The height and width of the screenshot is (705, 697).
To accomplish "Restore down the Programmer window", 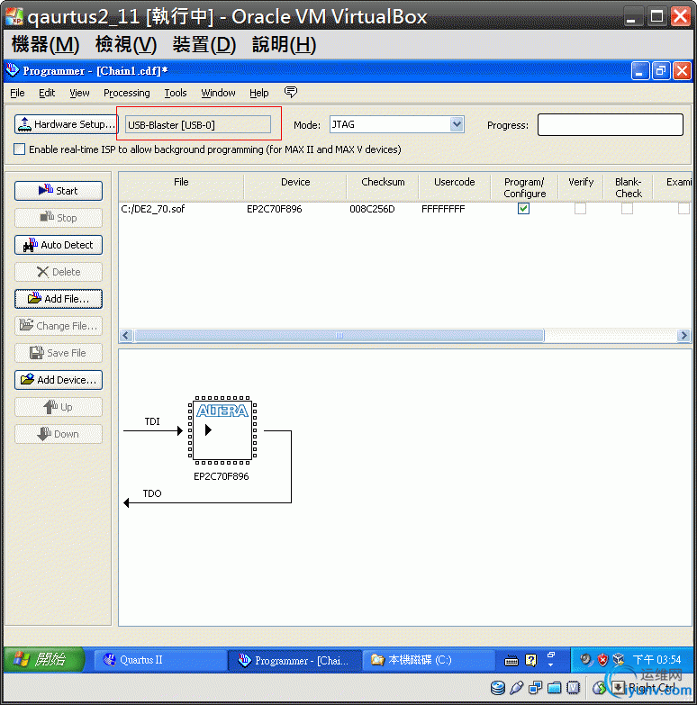I will coord(661,71).
